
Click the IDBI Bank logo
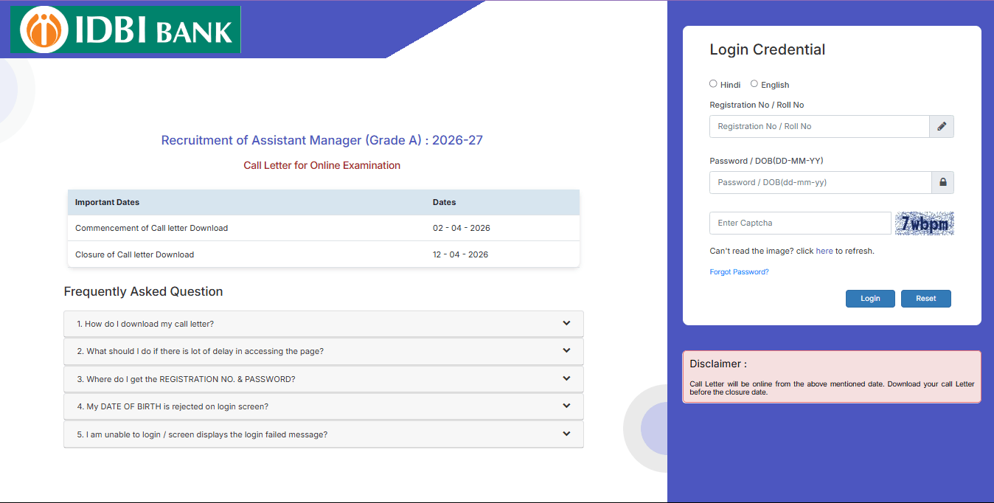[125, 30]
